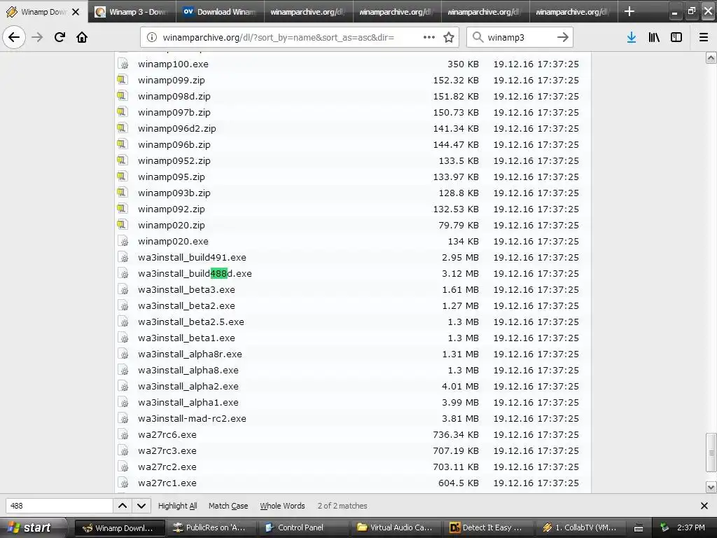Open the Firefox hamburger menu

coord(704,37)
